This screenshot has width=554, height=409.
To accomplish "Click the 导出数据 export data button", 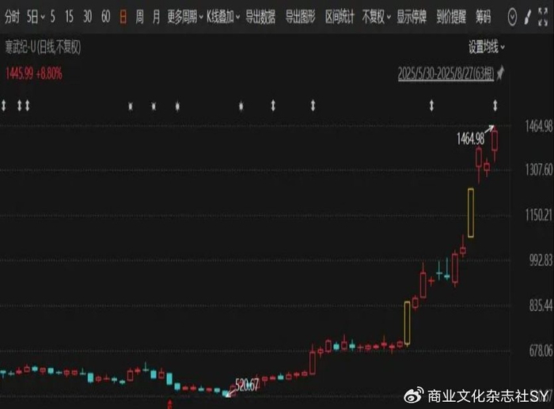I will tap(260, 17).
